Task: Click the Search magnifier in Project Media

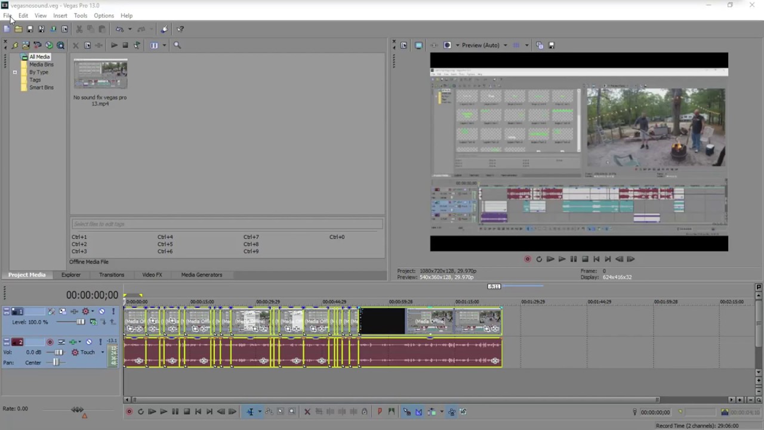Action: 177,45
